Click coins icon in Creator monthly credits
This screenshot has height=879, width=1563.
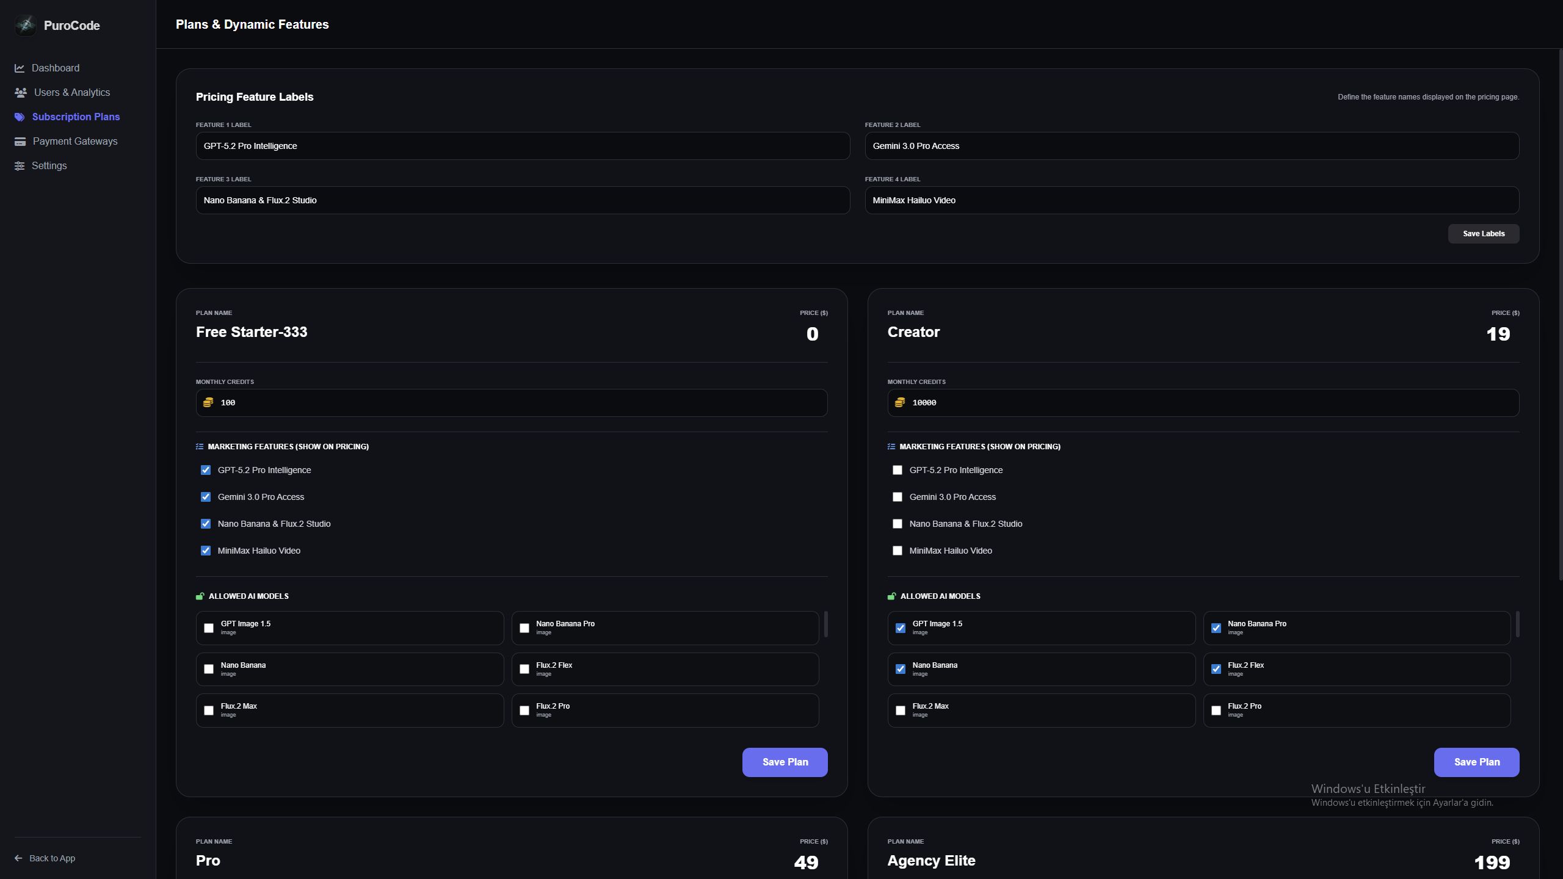(x=900, y=403)
